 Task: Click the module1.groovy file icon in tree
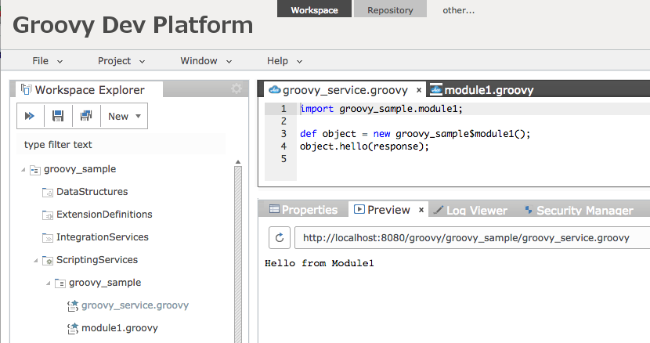point(73,328)
